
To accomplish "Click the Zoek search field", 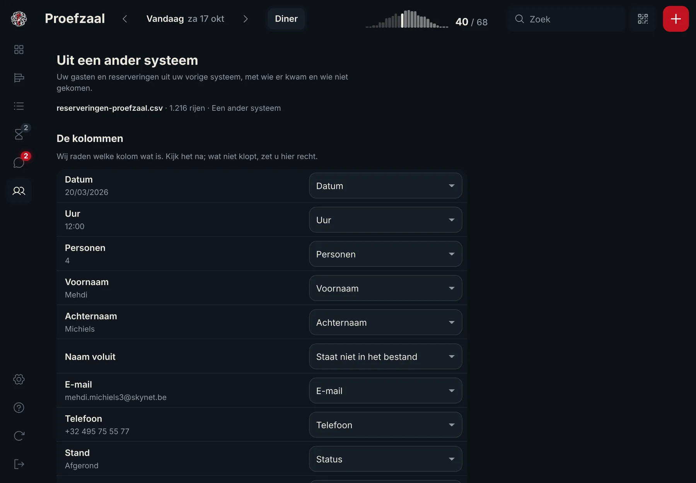I will tap(566, 19).
